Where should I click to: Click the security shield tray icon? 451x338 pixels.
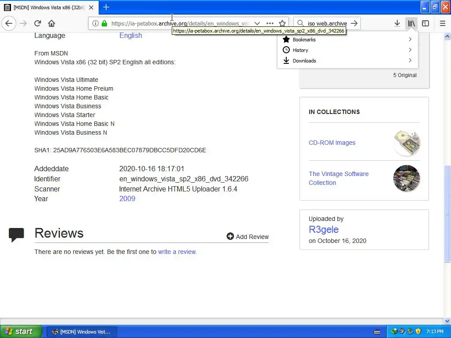[418, 332]
